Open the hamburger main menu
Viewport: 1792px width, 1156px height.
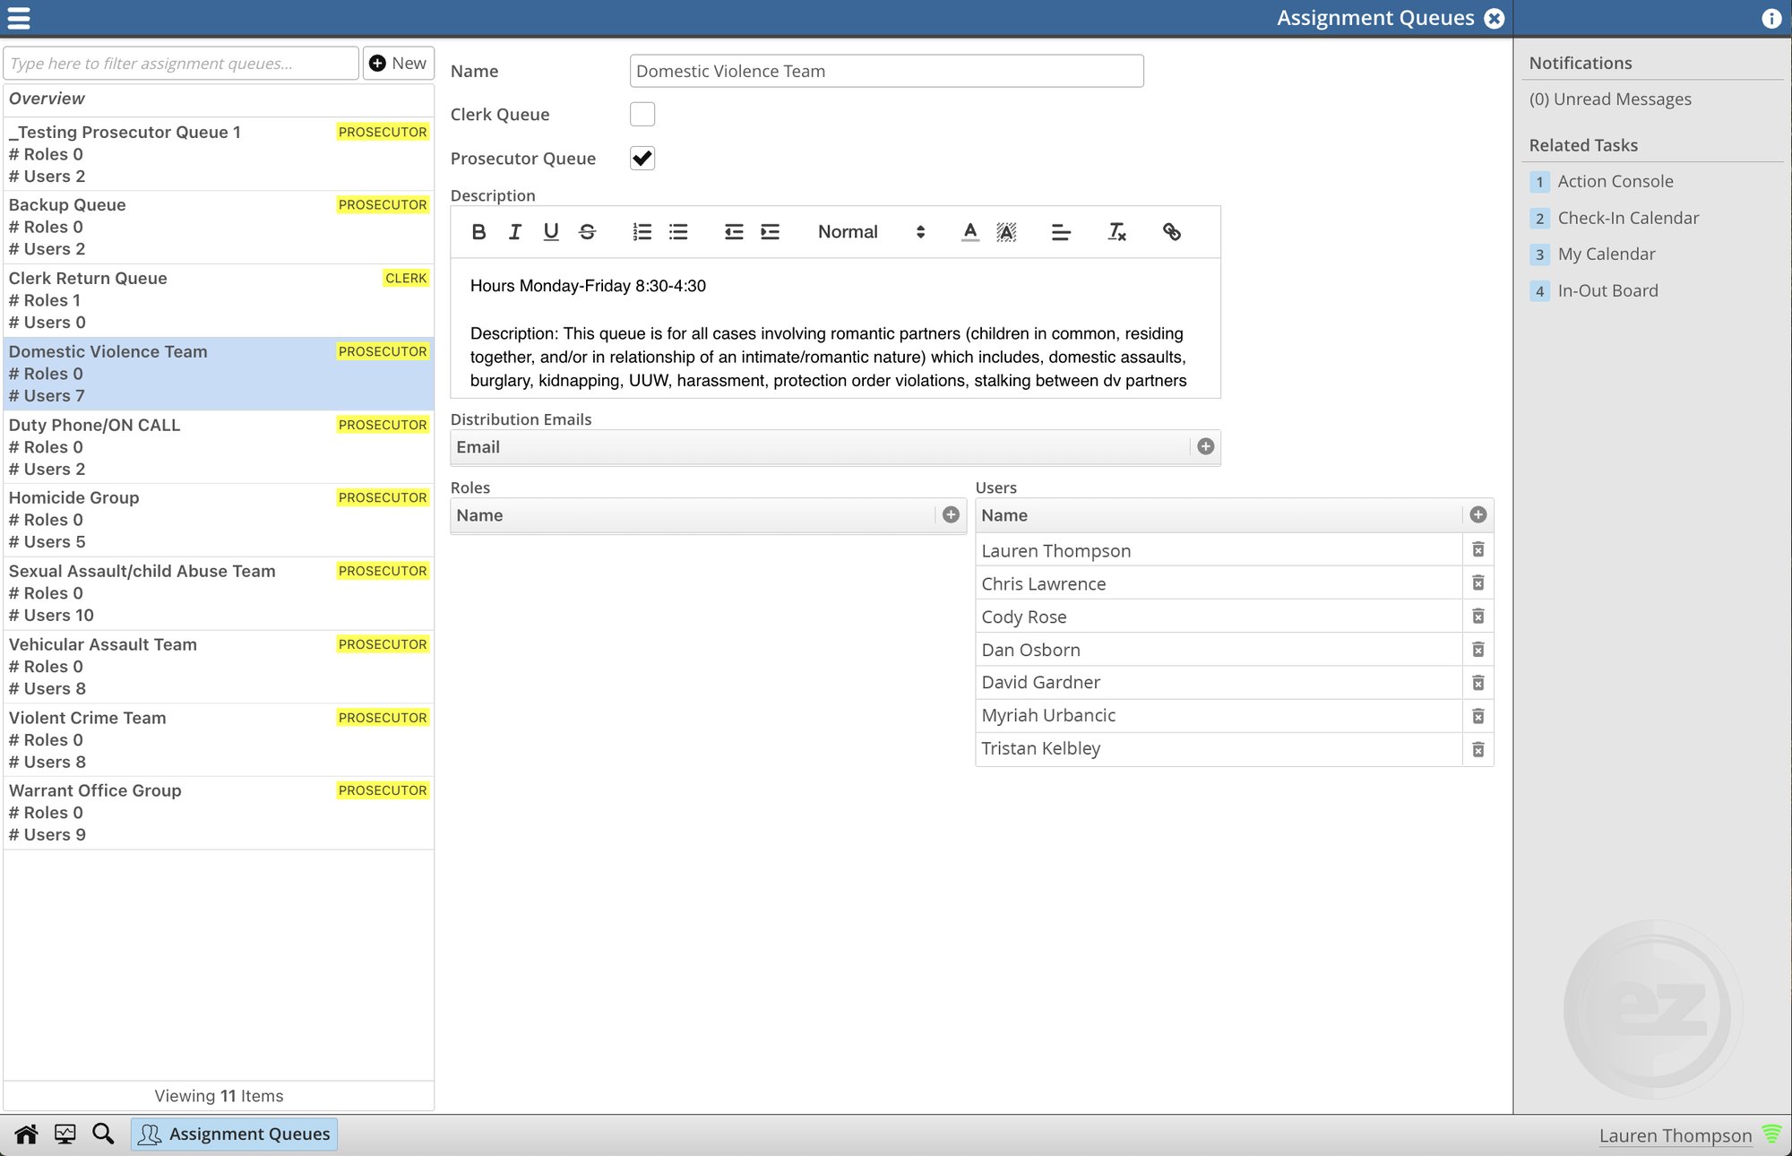pyautogui.click(x=19, y=18)
